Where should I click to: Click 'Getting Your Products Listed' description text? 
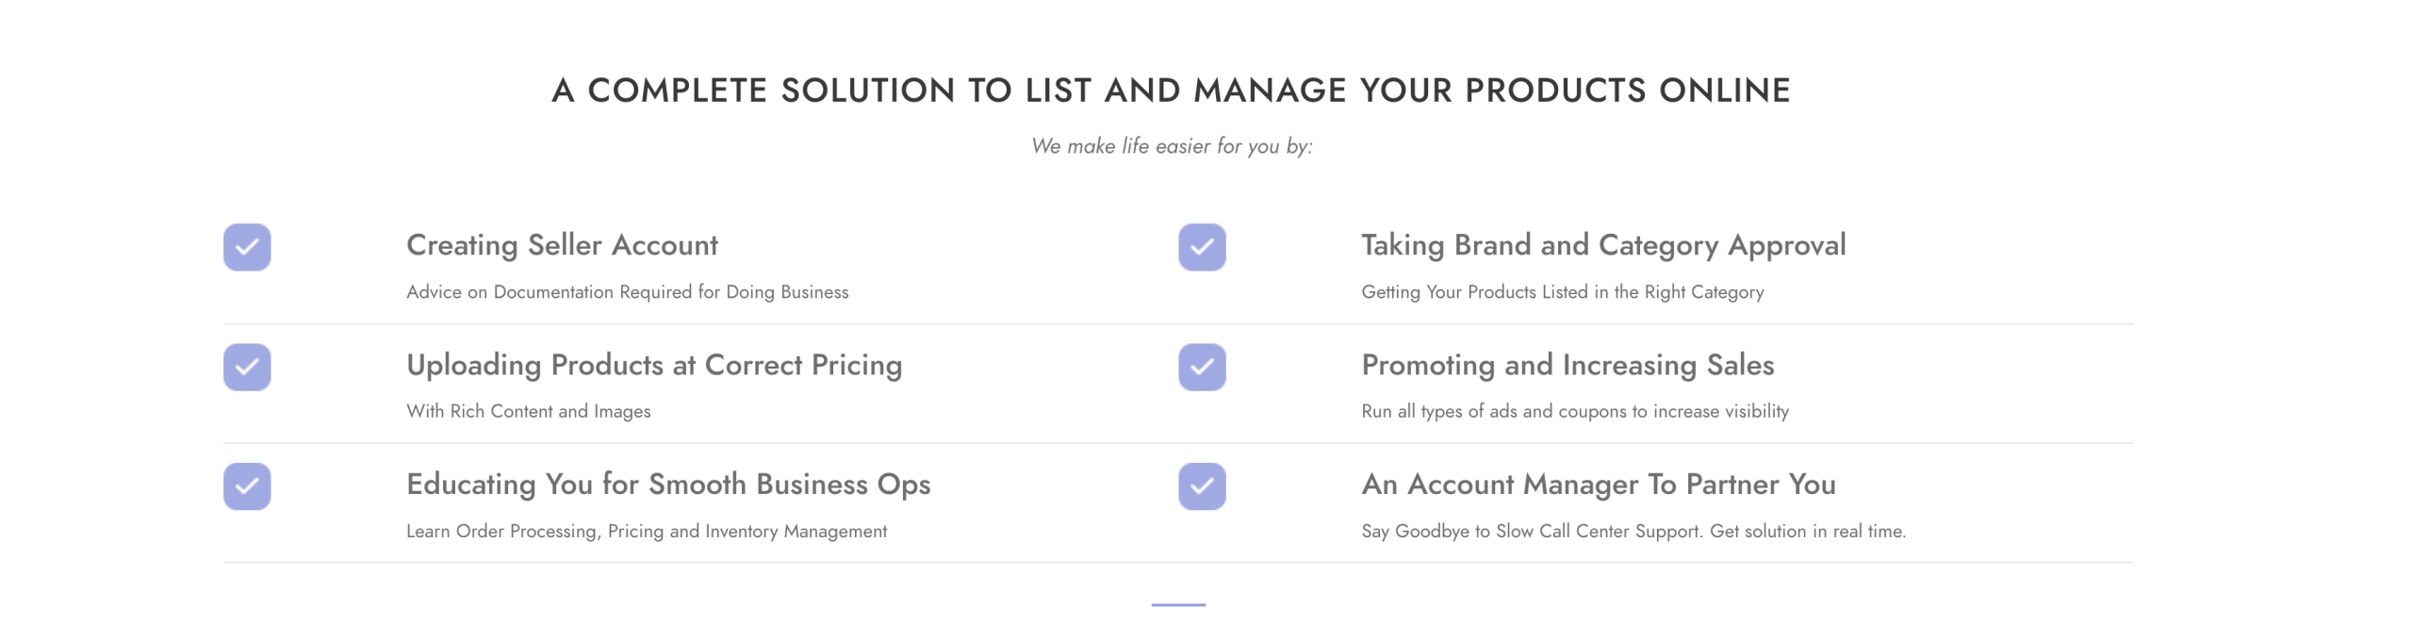(1562, 292)
